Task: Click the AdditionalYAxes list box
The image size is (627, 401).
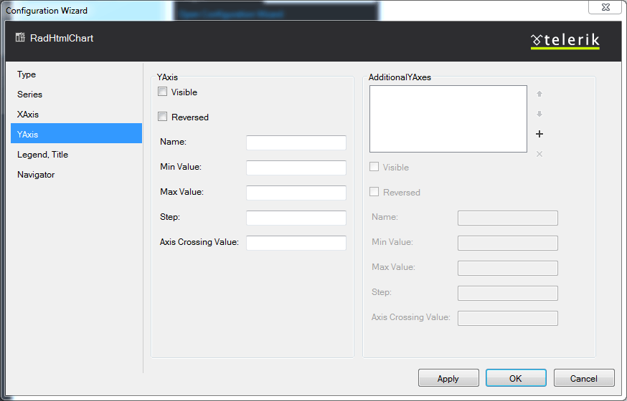Action: tap(448, 119)
